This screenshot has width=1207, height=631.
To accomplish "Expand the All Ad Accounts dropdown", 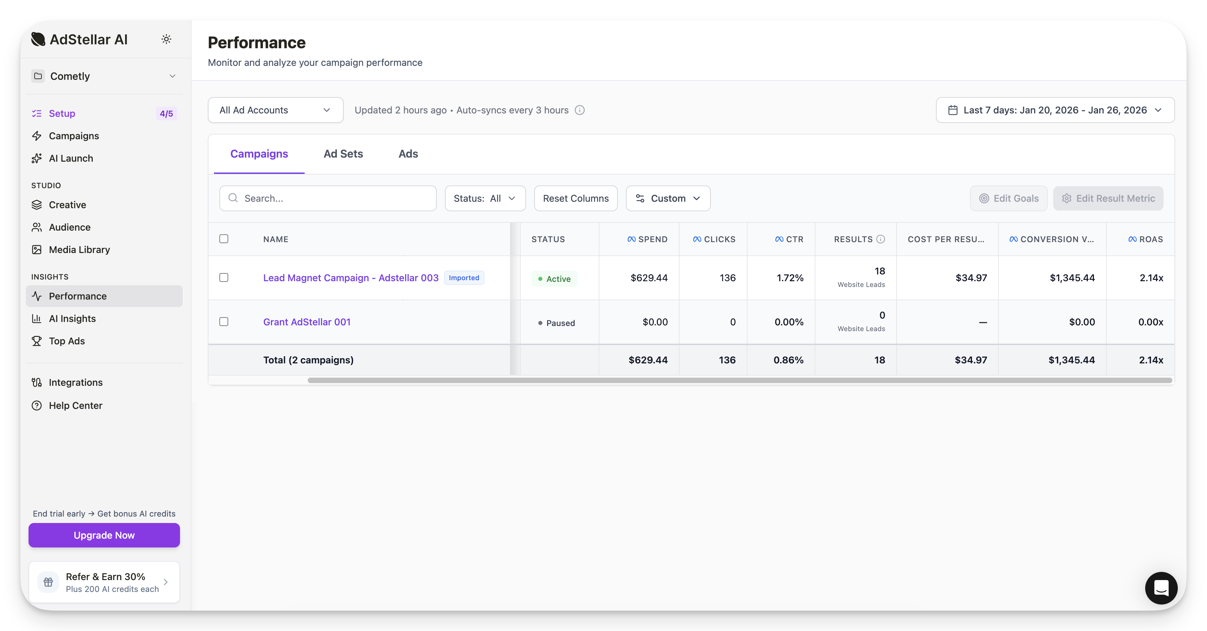I will tap(275, 110).
